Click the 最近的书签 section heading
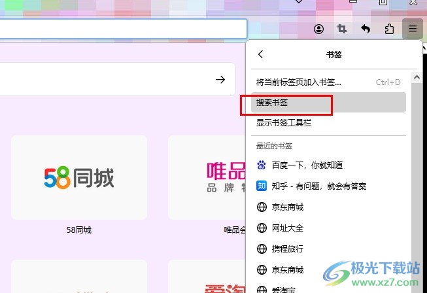The height and width of the screenshot is (293, 427). (274, 146)
